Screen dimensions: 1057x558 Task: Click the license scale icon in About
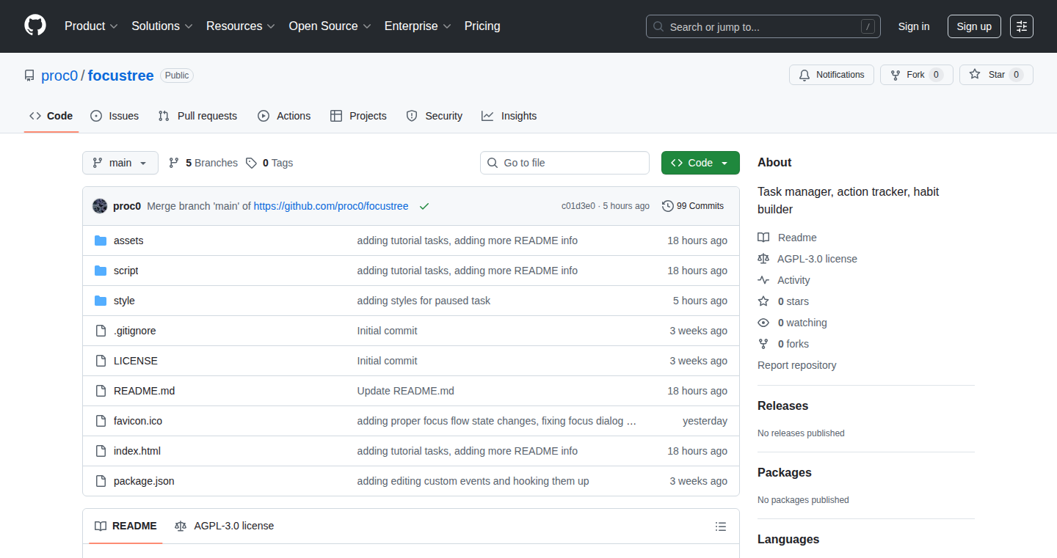[x=763, y=259]
